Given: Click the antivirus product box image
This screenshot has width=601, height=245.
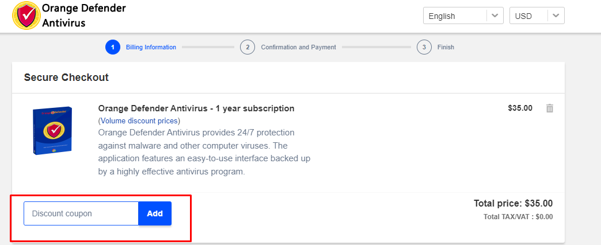Looking at the screenshot, I should click(x=52, y=130).
